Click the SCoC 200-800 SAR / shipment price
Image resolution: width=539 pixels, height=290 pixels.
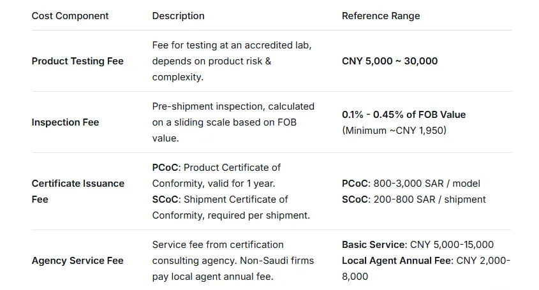pos(413,199)
